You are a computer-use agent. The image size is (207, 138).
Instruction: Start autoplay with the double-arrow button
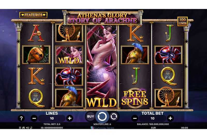[x=114, y=117]
